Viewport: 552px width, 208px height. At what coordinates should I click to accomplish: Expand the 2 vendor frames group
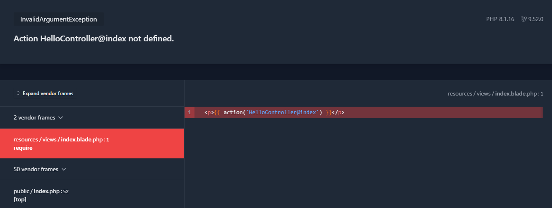(92, 117)
